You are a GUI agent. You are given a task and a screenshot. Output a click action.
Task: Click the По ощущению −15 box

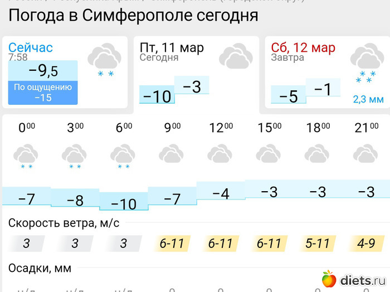43,93
